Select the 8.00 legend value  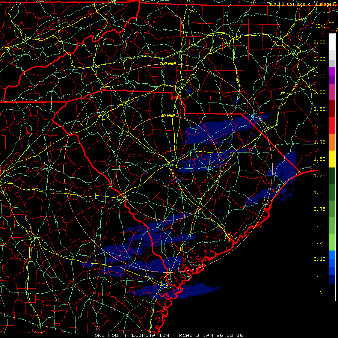(320, 42)
